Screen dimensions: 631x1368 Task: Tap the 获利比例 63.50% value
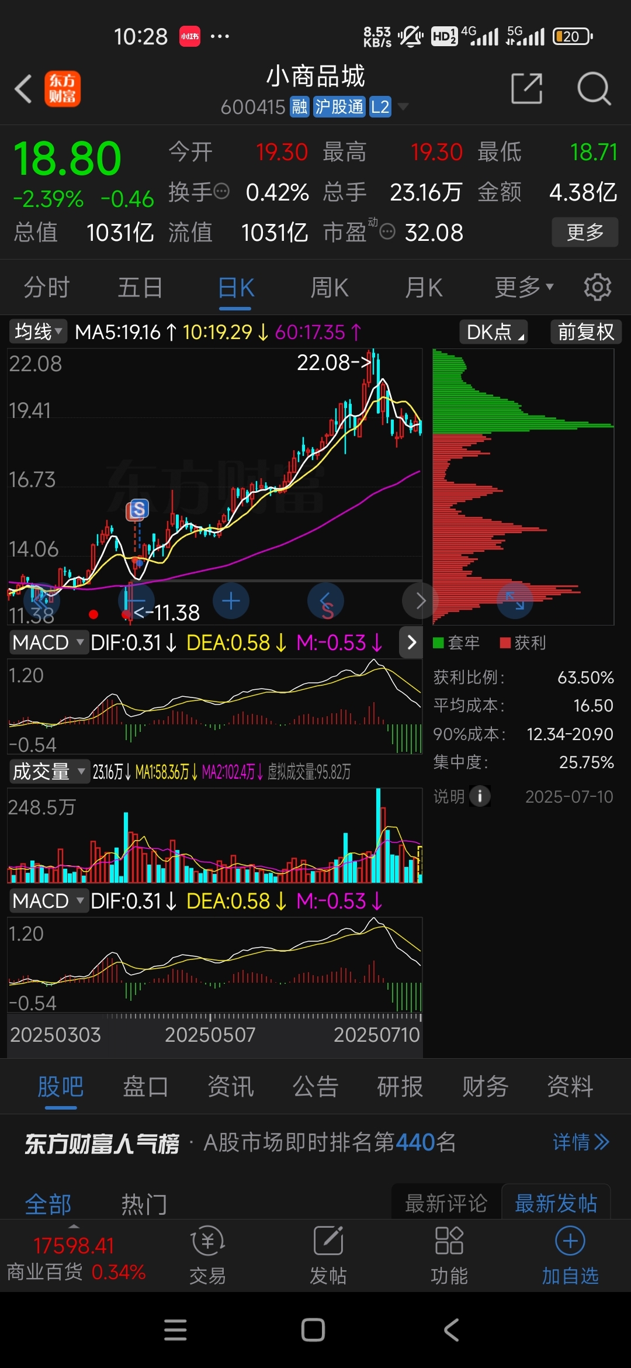(585, 677)
